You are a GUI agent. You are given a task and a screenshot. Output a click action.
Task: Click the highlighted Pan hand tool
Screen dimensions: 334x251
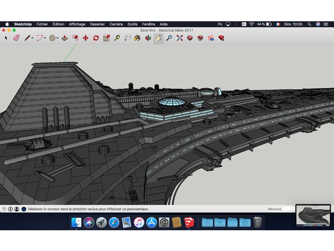click(x=158, y=38)
